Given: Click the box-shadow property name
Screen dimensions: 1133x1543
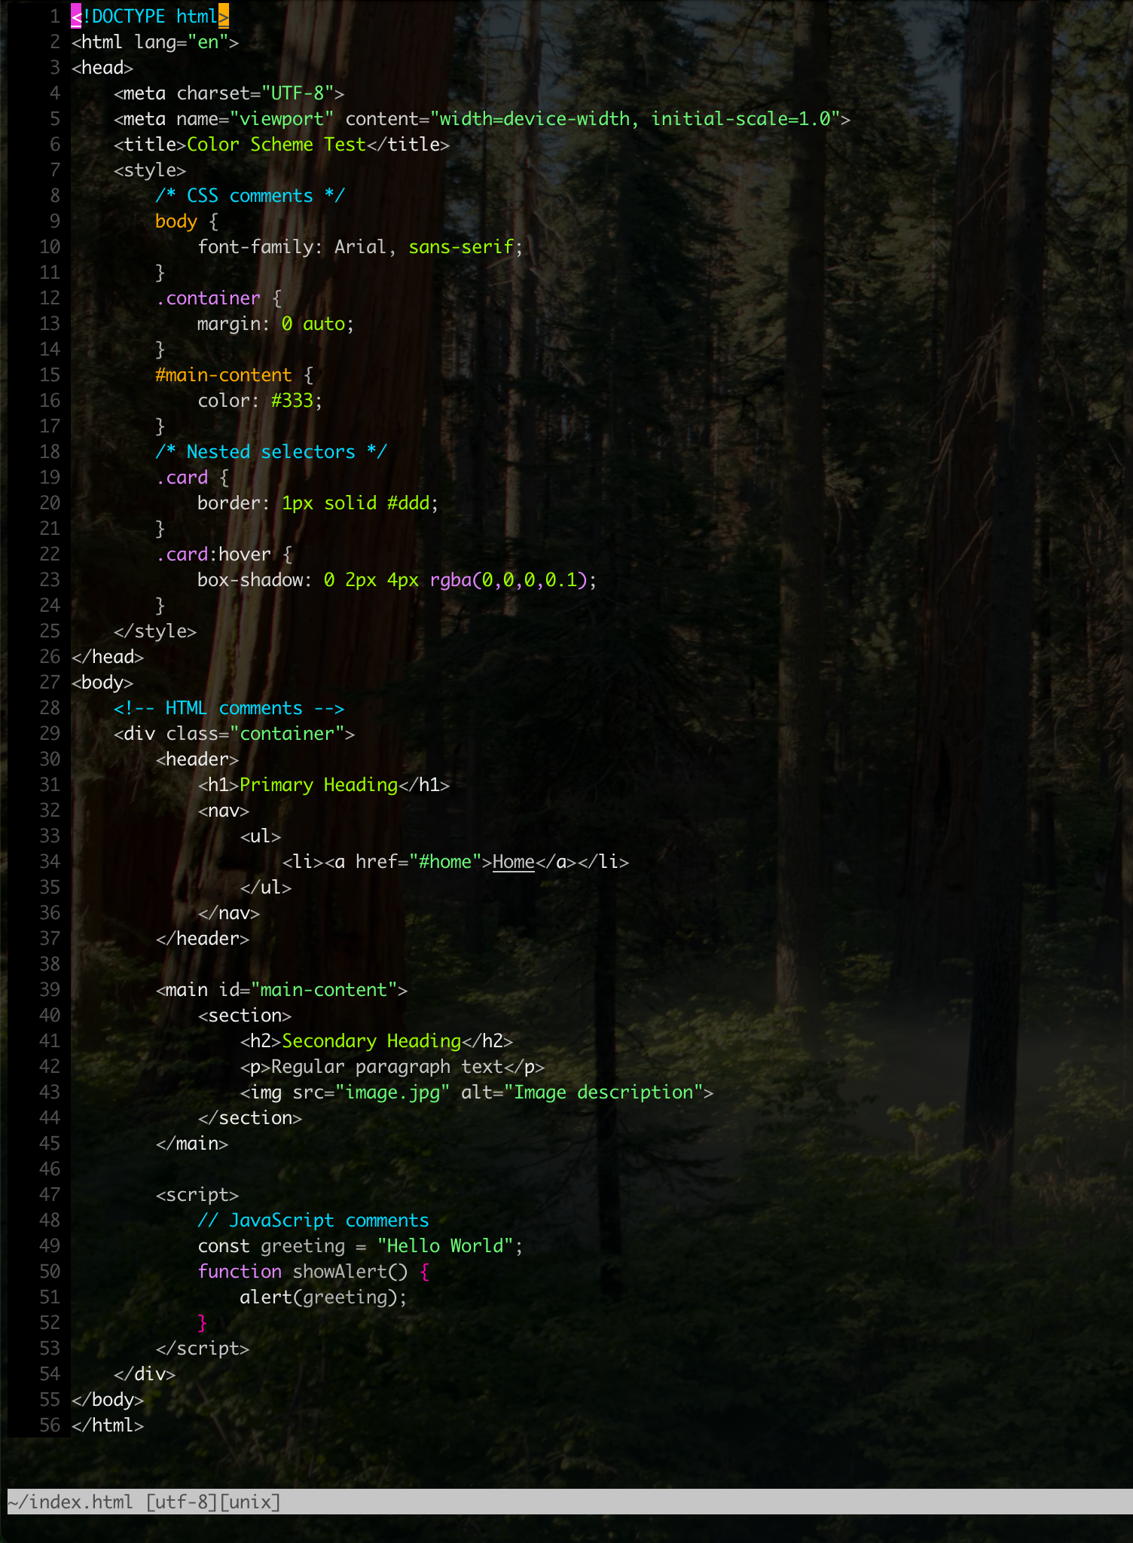Looking at the screenshot, I should (250, 579).
